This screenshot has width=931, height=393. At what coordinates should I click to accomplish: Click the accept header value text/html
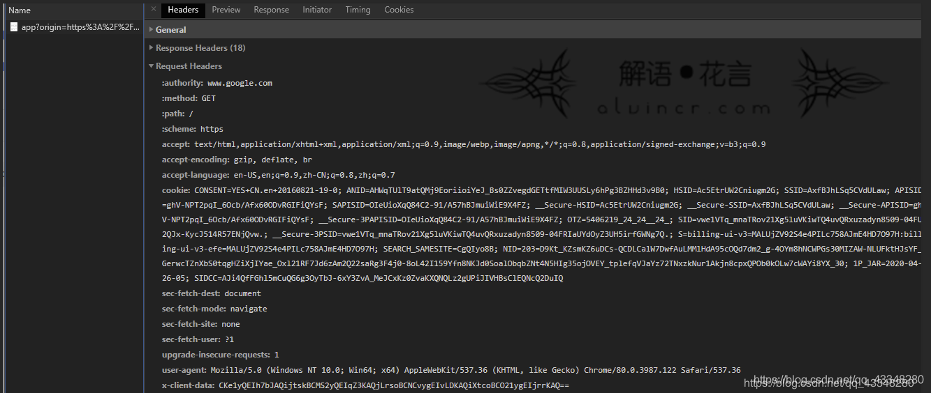(x=480, y=144)
